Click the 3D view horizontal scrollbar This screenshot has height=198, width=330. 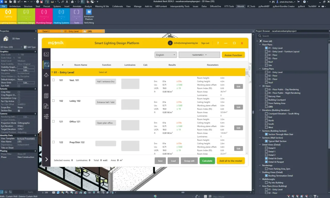coord(183,192)
